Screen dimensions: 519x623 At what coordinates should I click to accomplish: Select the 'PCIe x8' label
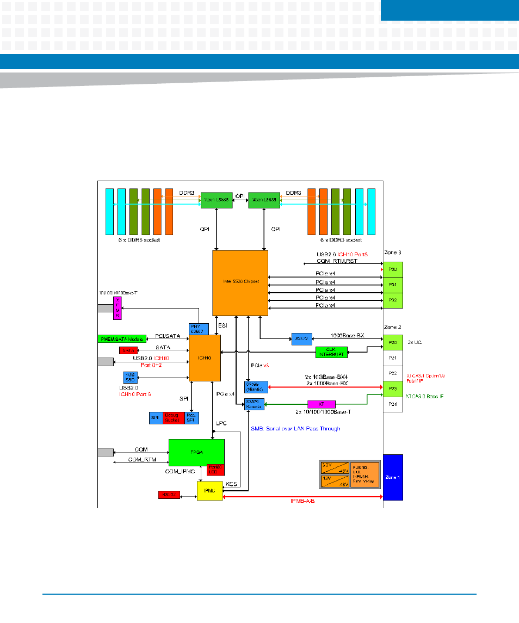point(260,365)
